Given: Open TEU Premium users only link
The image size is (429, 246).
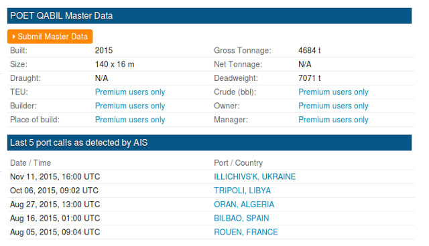Looking at the screenshot, I should point(130,92).
